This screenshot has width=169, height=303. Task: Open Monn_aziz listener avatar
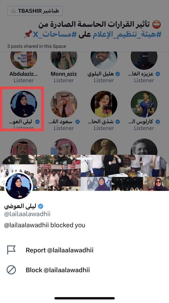[64, 60]
